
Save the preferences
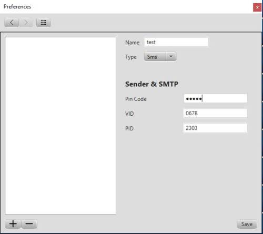coord(247,224)
